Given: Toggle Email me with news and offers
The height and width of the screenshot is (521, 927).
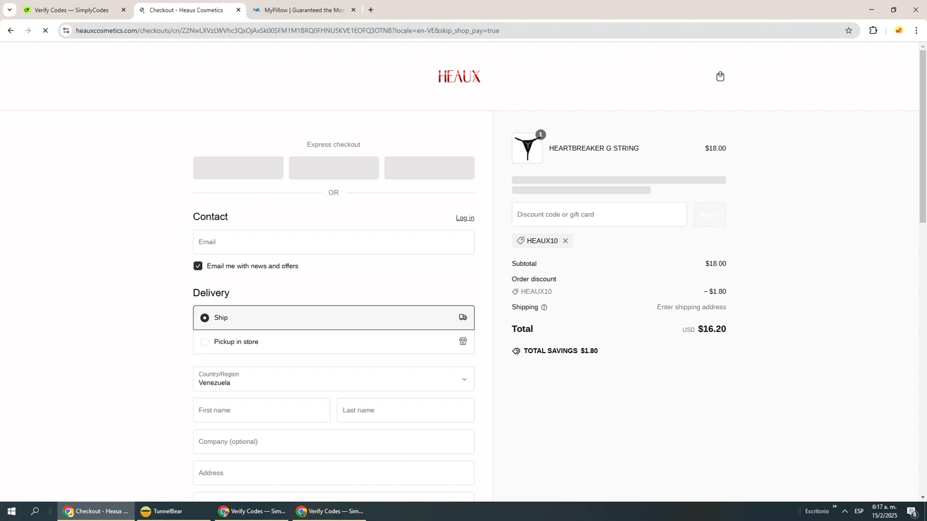Looking at the screenshot, I should [198, 266].
